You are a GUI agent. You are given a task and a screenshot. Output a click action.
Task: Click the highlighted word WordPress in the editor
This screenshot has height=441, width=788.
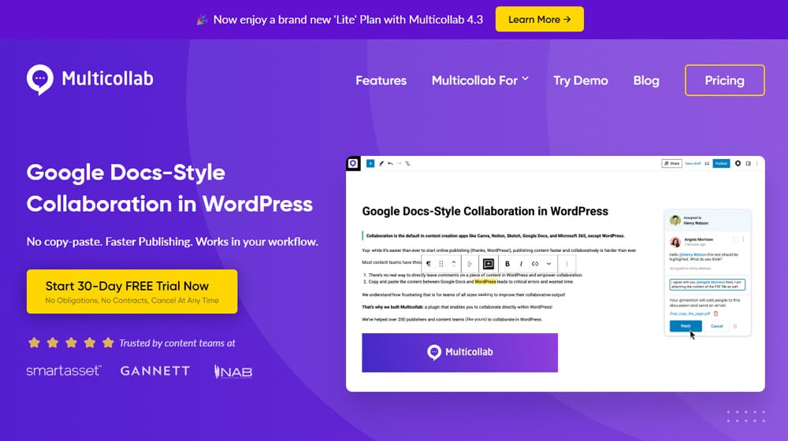click(485, 282)
